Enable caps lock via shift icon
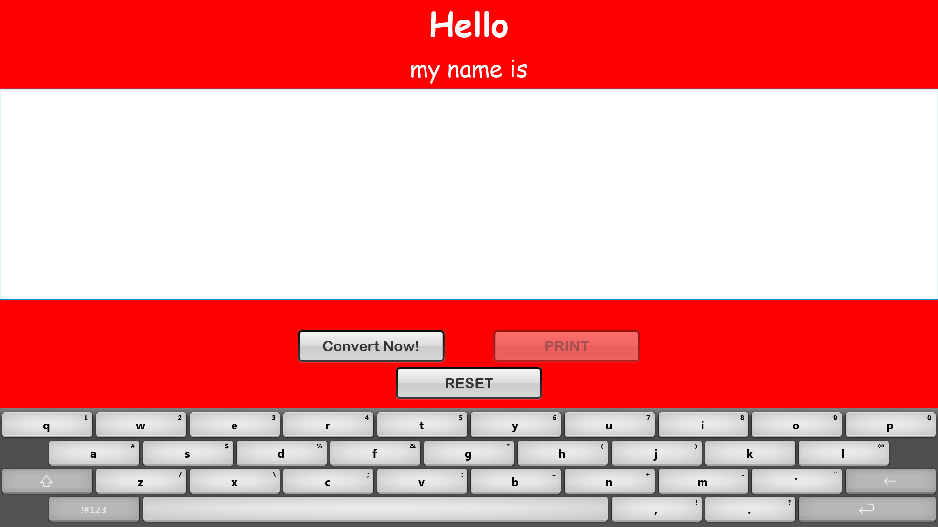938x527 pixels. (46, 481)
